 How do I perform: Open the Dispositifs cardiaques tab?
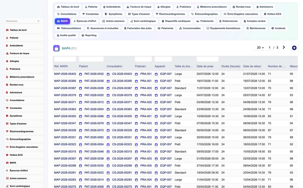tap(176, 21)
